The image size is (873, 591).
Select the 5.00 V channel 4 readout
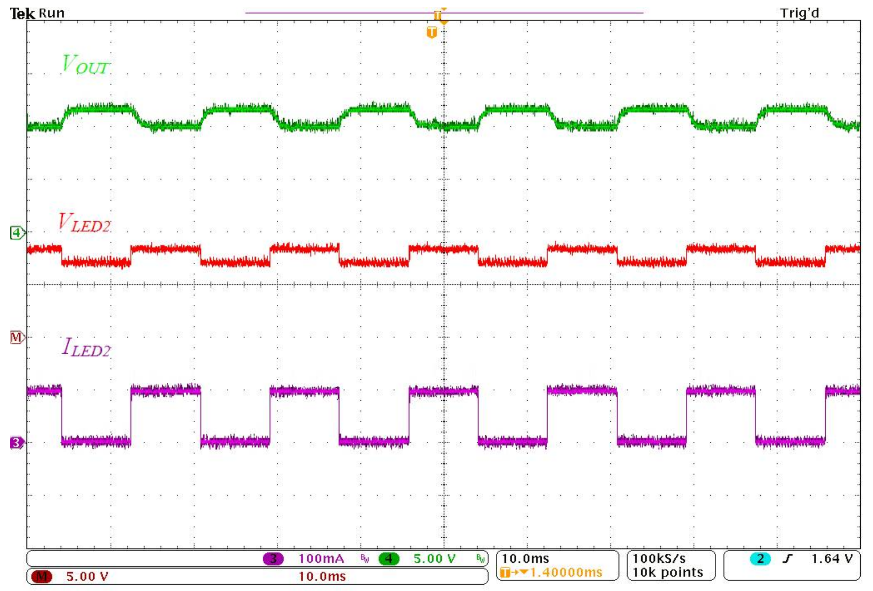(x=435, y=559)
